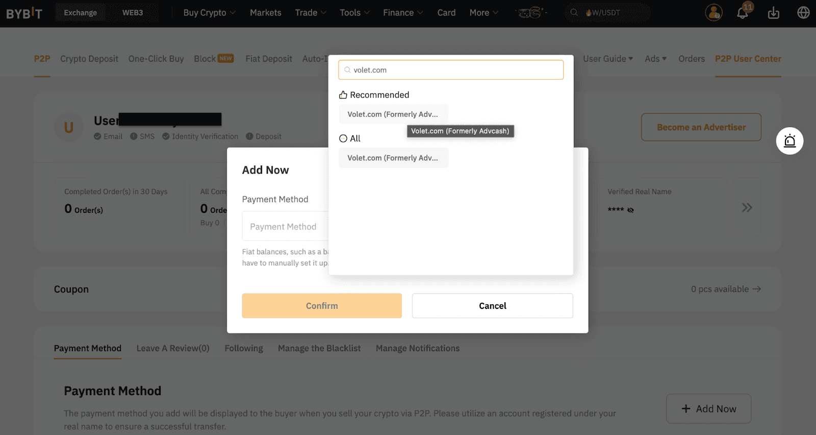Click the volet.com search field
This screenshot has height=435, width=816.
[x=451, y=70]
